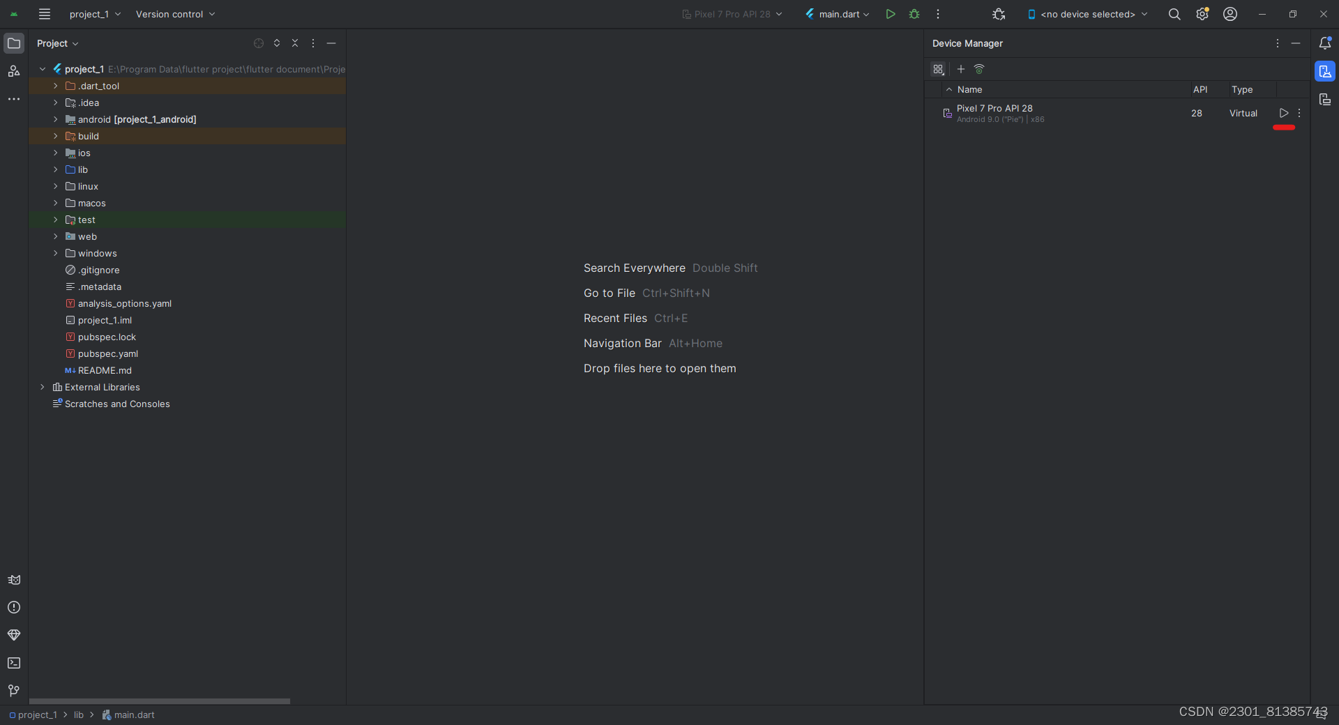Select the windows folder
Viewport: 1339px width, 725px height.
coord(188,253)
